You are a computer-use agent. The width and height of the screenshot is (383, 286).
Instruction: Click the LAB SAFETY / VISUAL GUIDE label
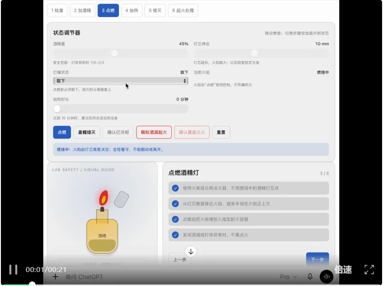pos(83,170)
